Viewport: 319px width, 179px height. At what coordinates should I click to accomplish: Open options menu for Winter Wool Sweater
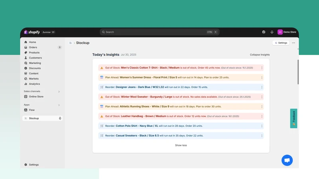coord(262,97)
